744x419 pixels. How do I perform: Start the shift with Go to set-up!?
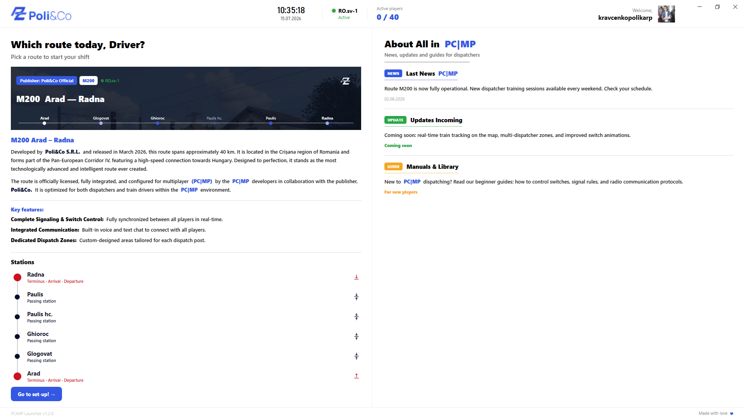coord(36,394)
